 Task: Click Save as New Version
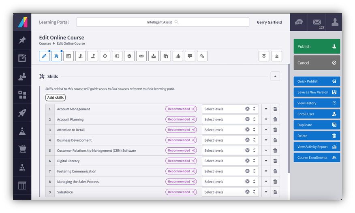tap(317, 92)
